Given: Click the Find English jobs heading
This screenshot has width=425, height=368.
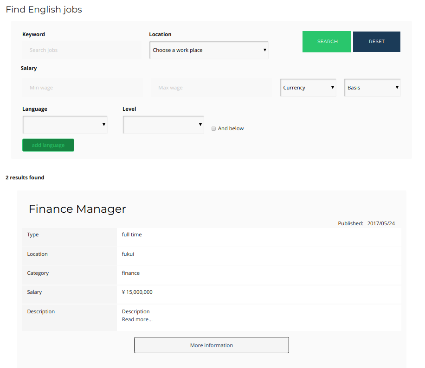Looking at the screenshot, I should tap(44, 10).
